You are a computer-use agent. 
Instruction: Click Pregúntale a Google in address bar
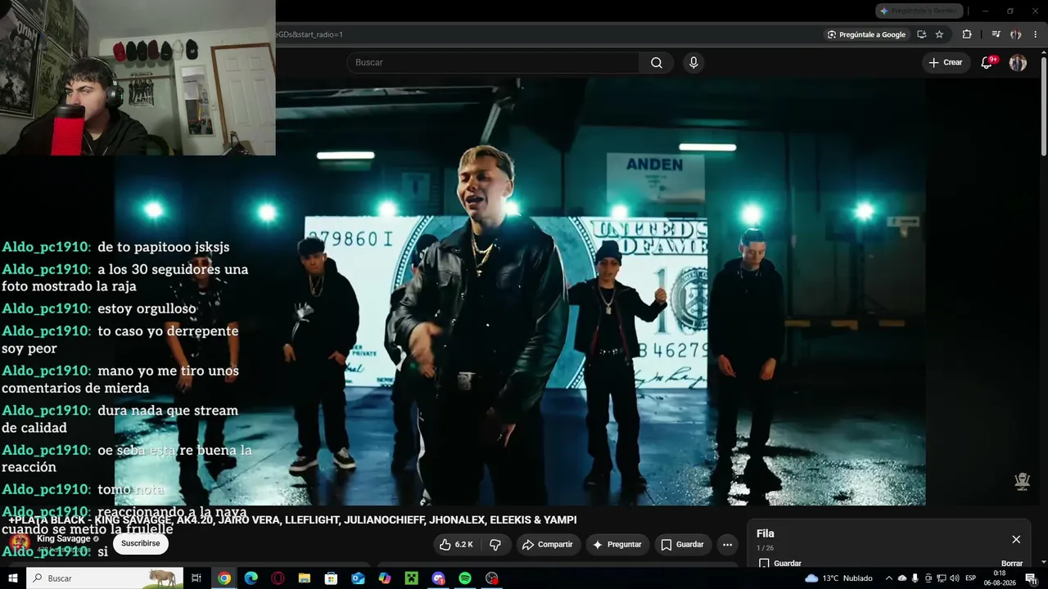pyautogui.click(x=866, y=34)
